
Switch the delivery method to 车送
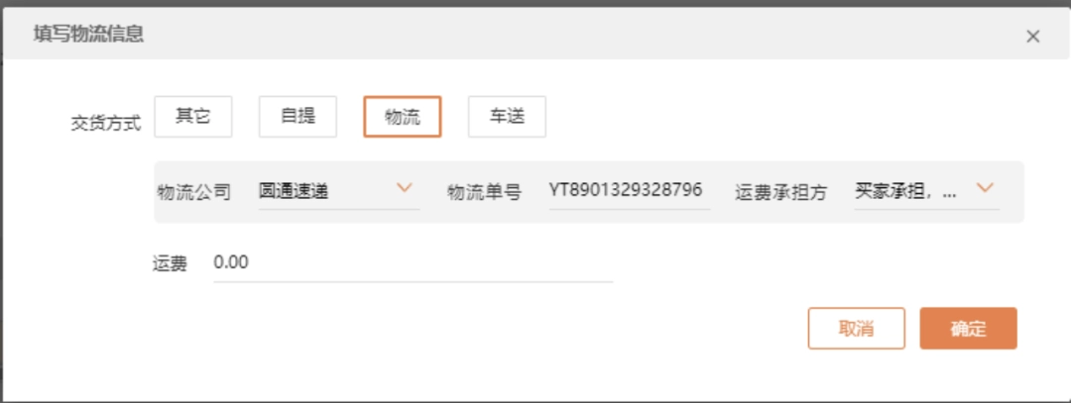point(507,117)
